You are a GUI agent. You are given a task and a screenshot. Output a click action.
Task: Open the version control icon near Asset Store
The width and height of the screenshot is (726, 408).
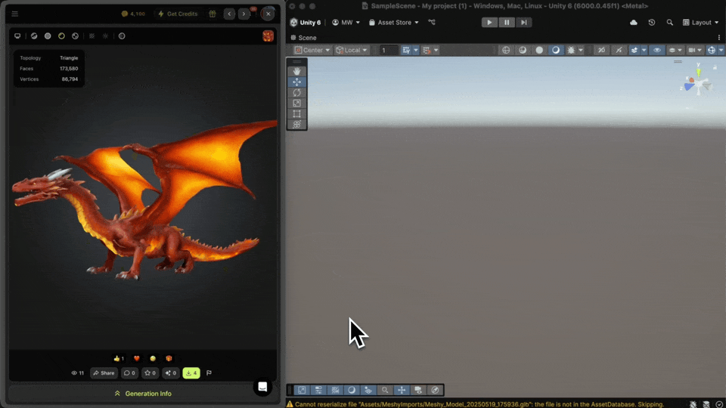(x=432, y=22)
